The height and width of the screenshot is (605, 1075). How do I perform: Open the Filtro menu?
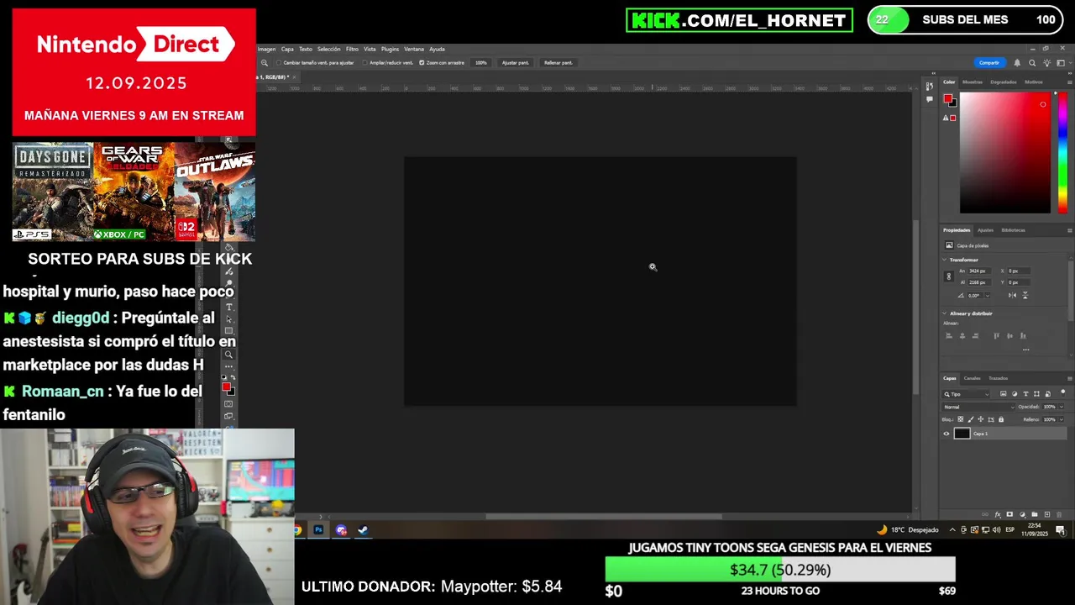click(352, 49)
